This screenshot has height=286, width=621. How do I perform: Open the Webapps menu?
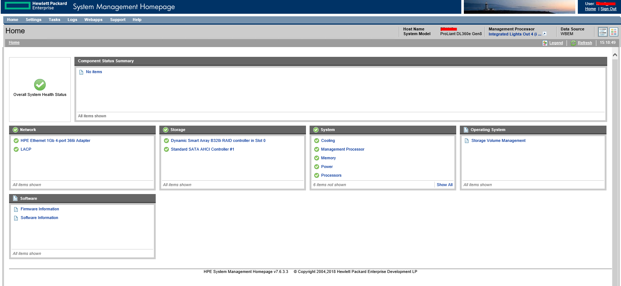tap(93, 20)
